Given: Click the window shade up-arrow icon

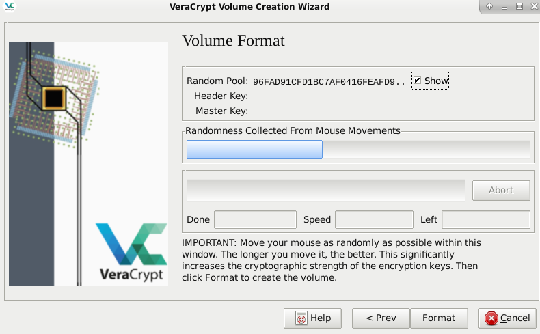Looking at the screenshot, I should [x=489, y=6].
